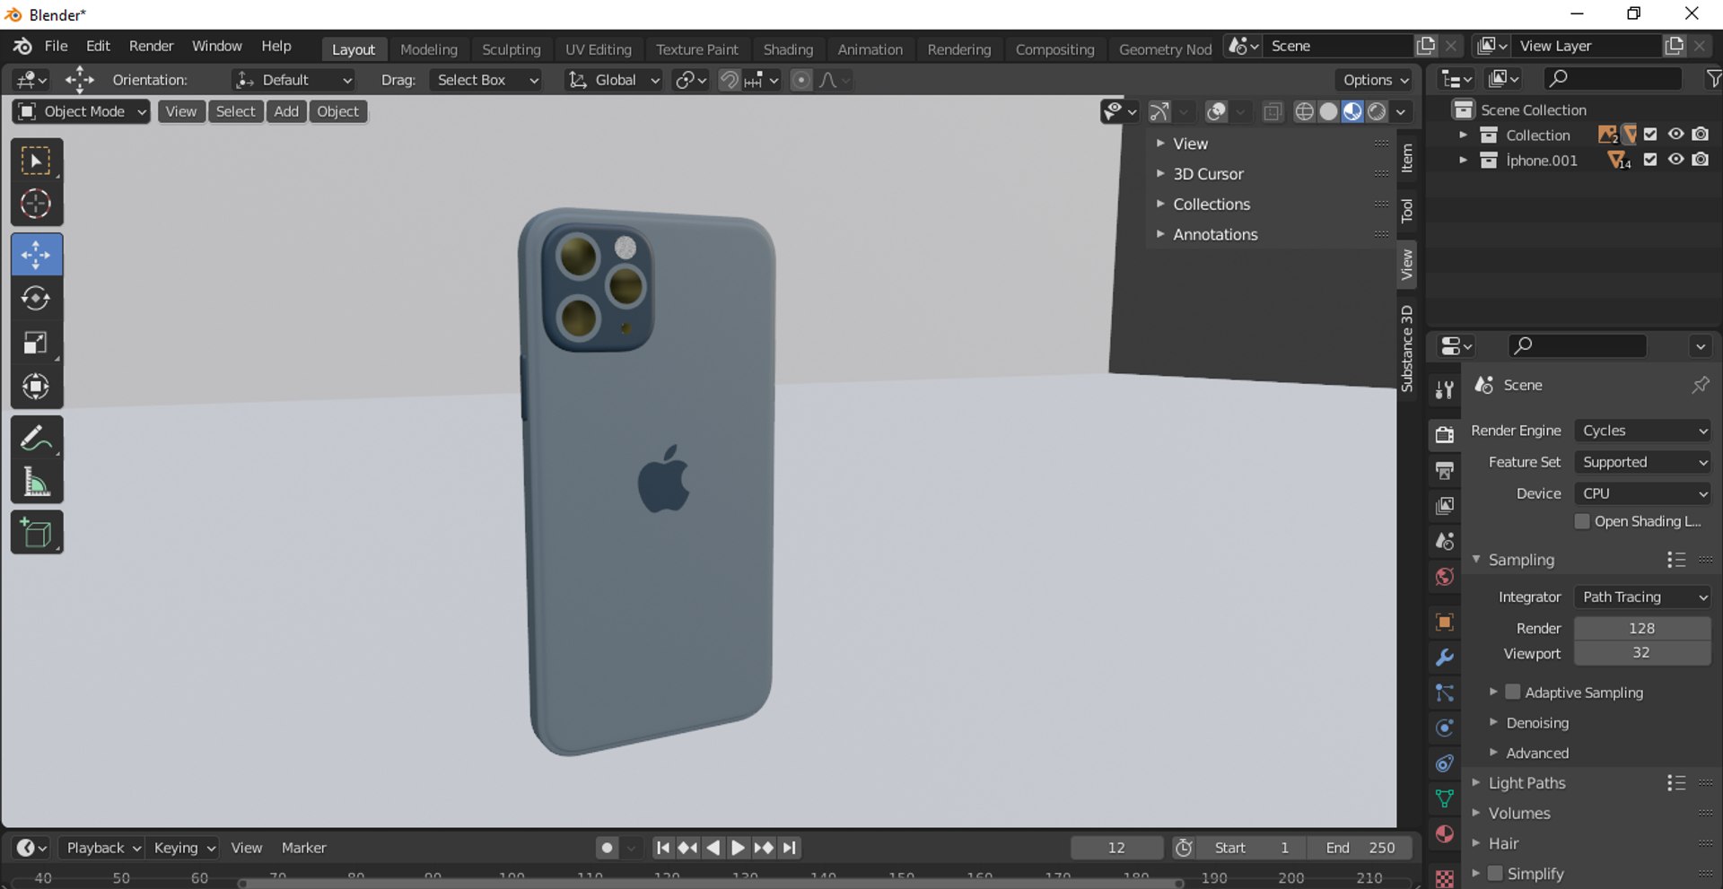The height and width of the screenshot is (889, 1723).
Task: Switch to the Shading workspace tab
Action: (788, 49)
